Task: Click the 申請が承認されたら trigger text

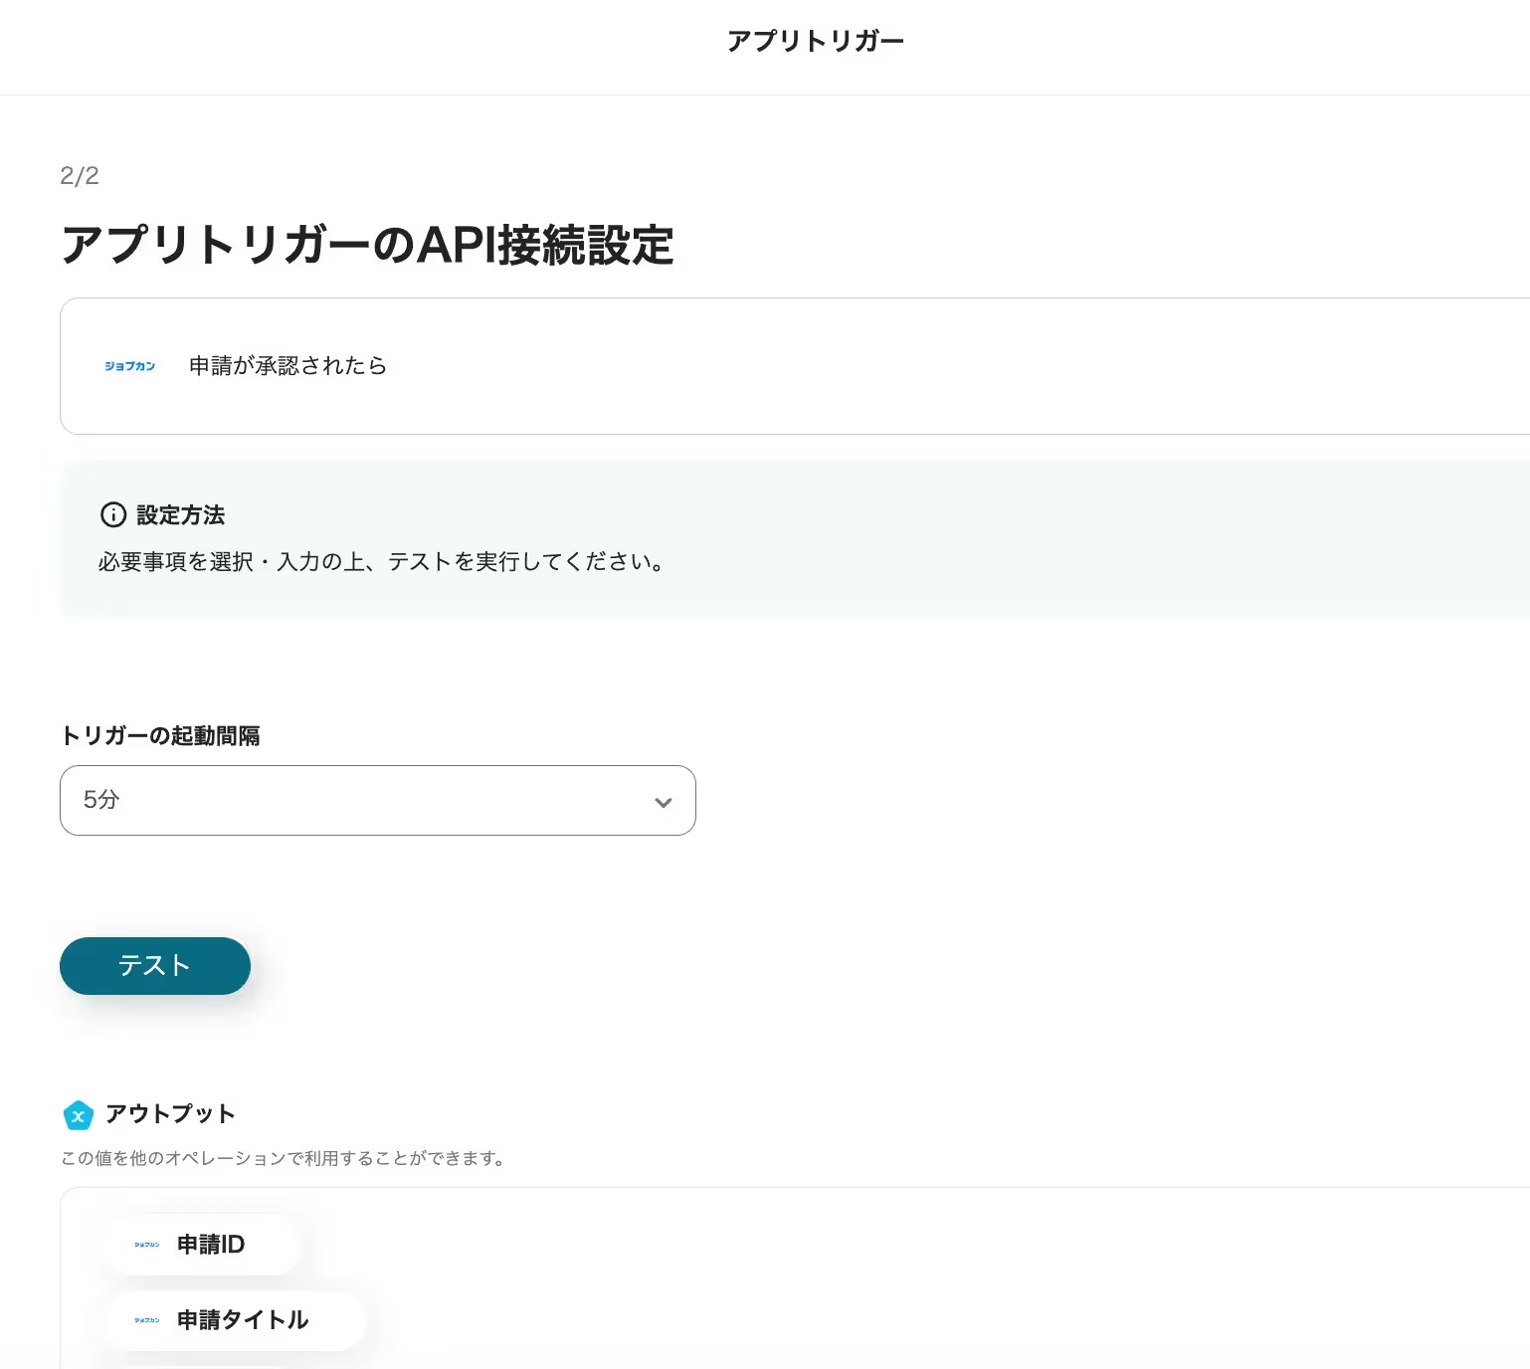Action: click(287, 366)
